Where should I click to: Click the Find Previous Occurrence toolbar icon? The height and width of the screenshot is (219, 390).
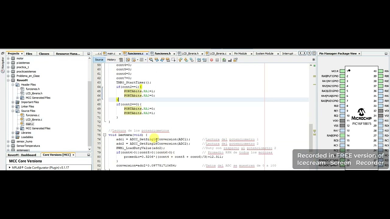157,60
